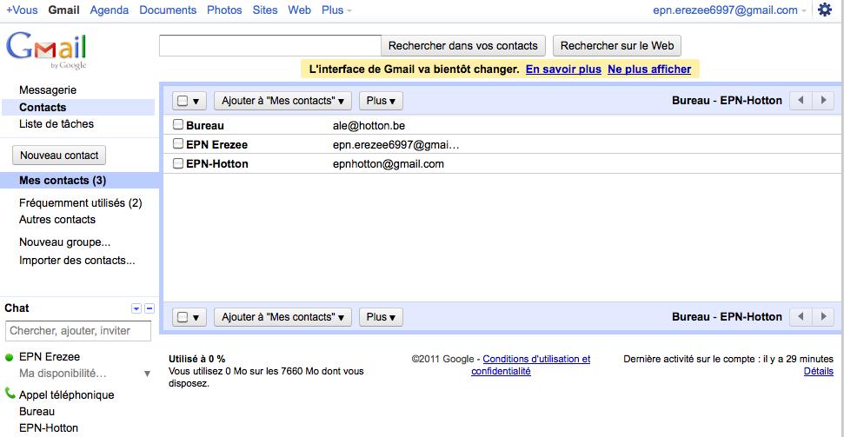Image resolution: width=844 pixels, height=437 pixels.
Task: Click the Gmail logo
Action: tap(46, 50)
